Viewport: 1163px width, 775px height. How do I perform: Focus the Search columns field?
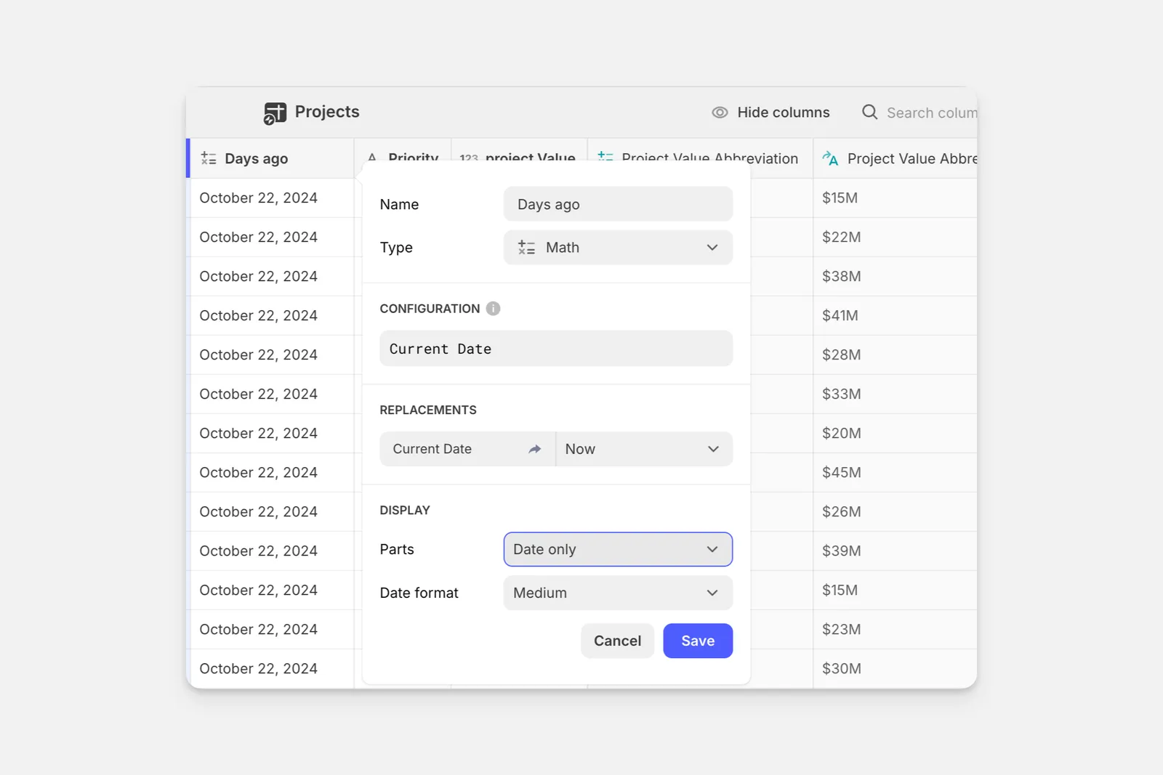click(919, 113)
